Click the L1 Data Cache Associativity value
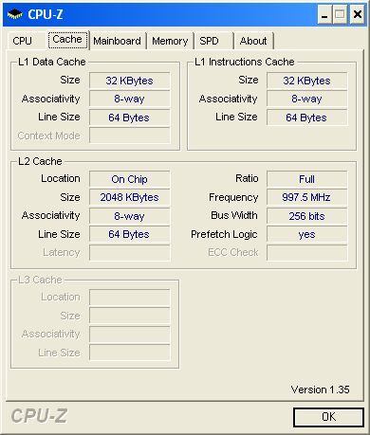370x435 pixels. [130, 99]
